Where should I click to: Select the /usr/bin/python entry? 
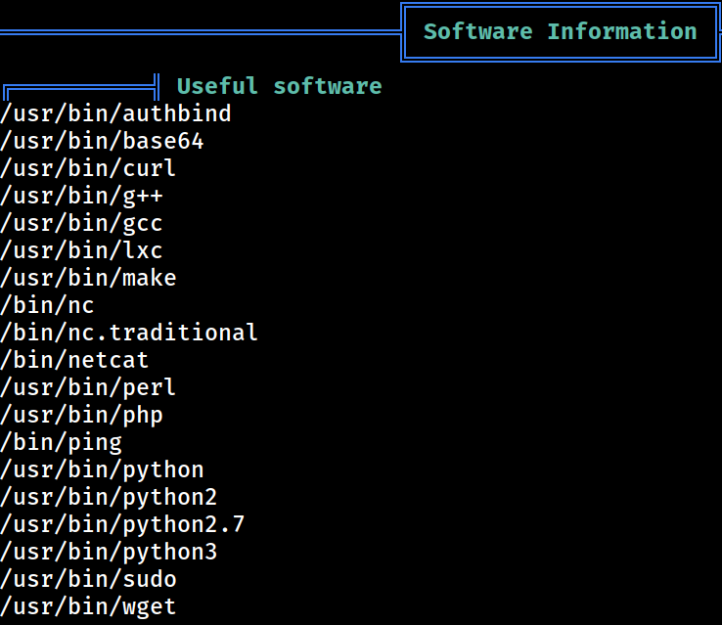tap(102, 469)
